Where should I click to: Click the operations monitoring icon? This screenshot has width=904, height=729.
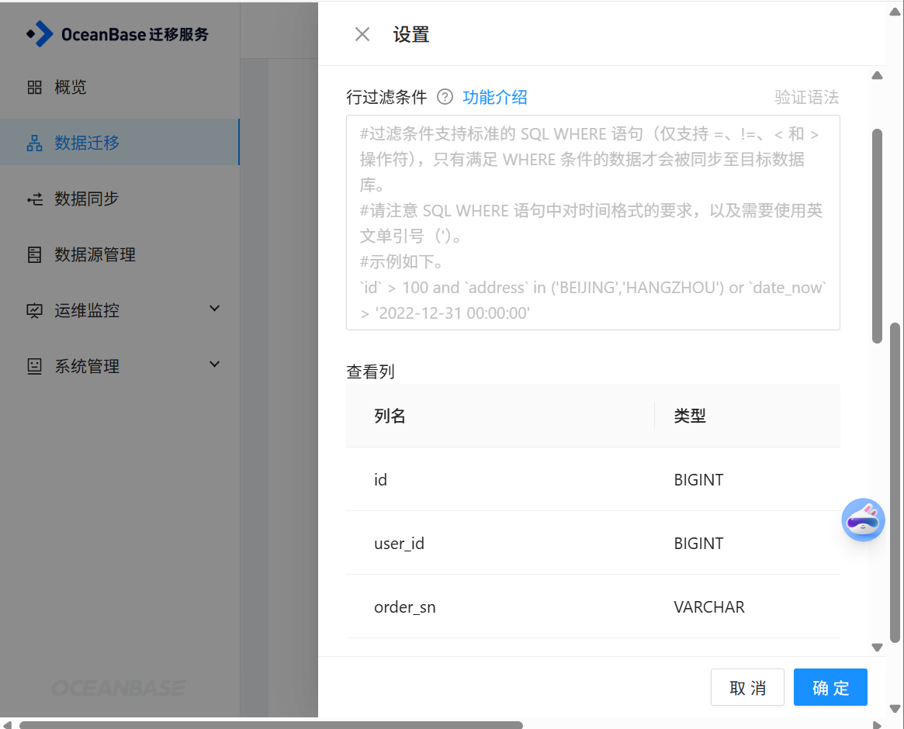[34, 311]
